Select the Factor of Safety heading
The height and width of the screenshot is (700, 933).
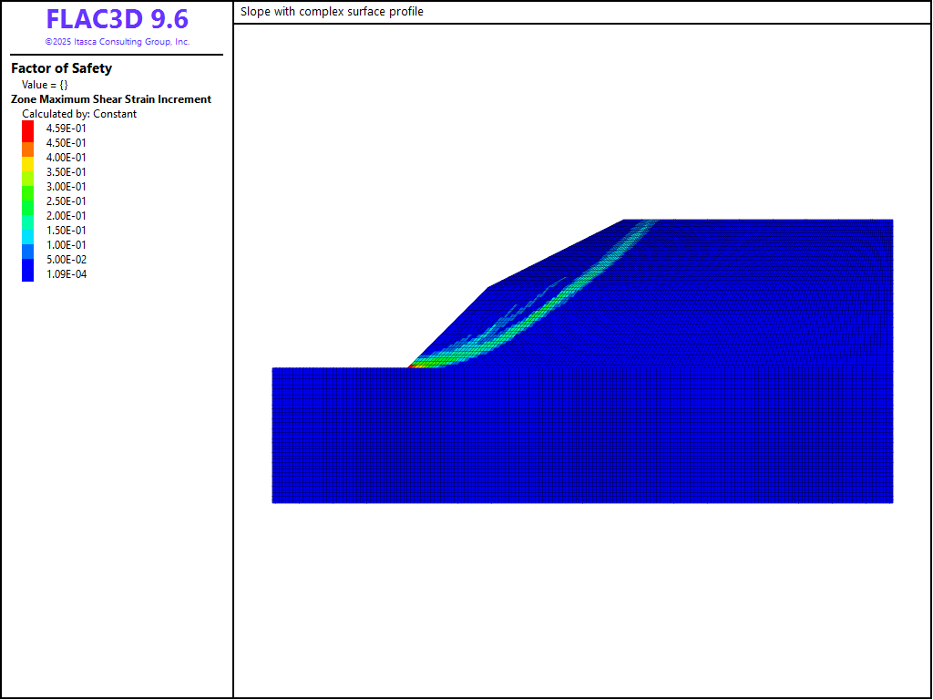[61, 68]
